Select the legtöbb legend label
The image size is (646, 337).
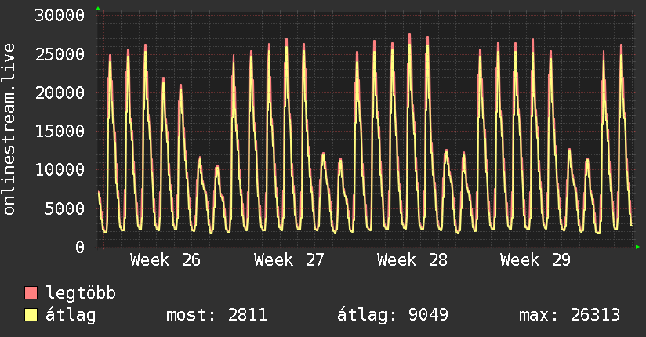(81, 292)
